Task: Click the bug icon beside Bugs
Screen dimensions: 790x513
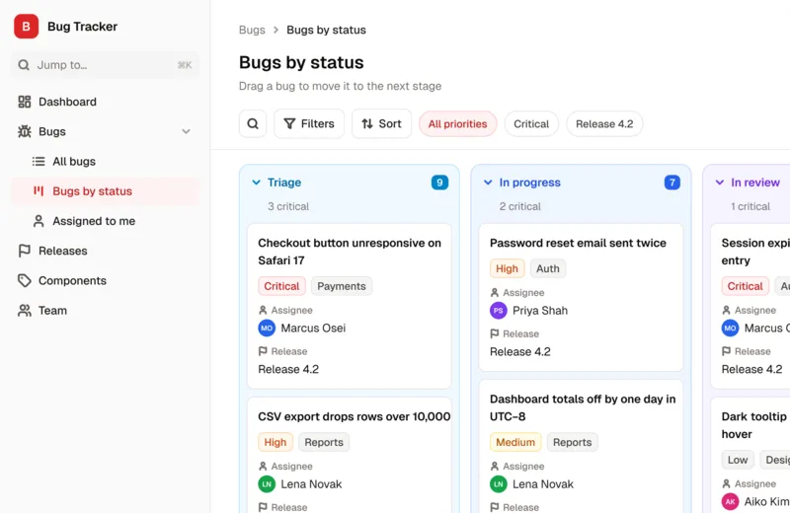Action: pyautogui.click(x=24, y=131)
